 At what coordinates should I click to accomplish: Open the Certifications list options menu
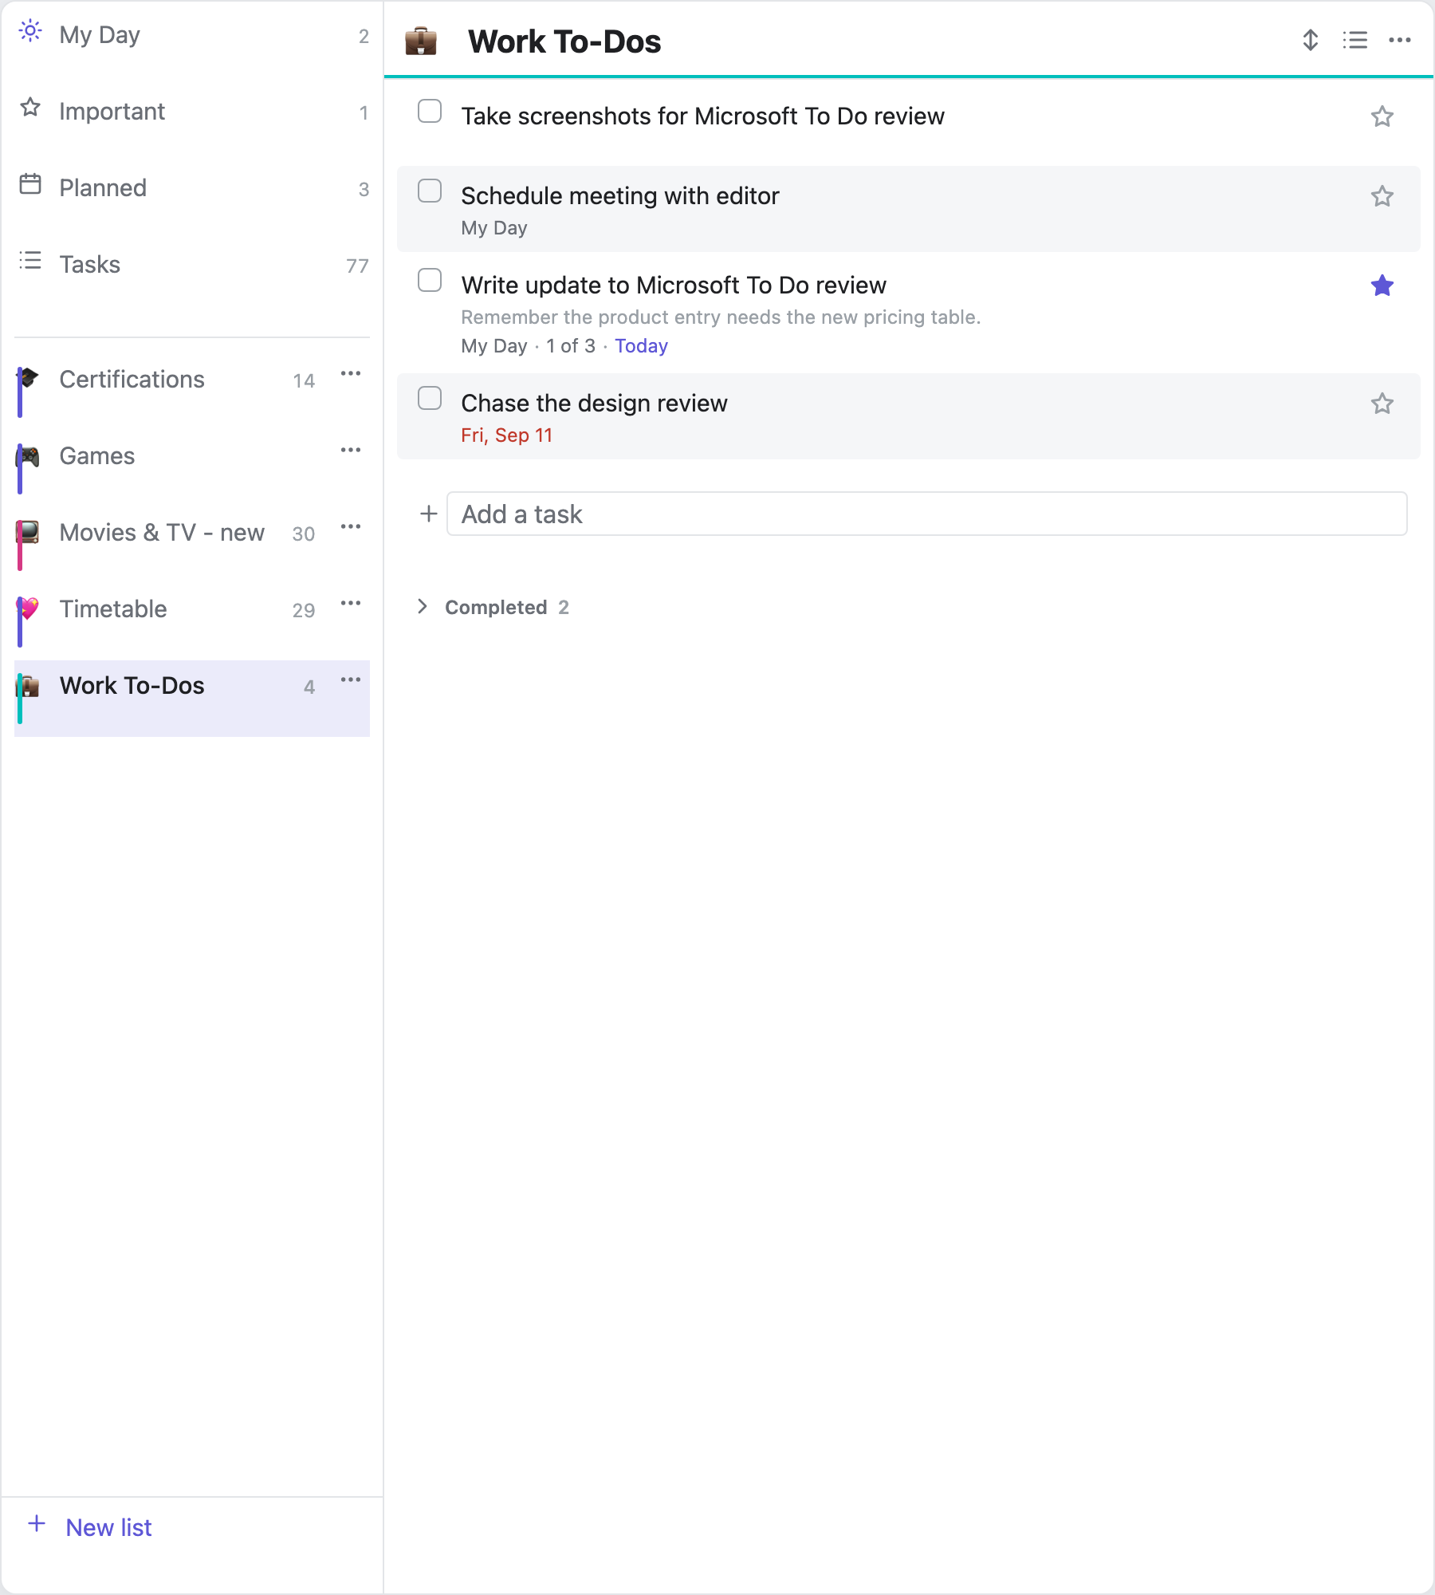[x=351, y=373]
